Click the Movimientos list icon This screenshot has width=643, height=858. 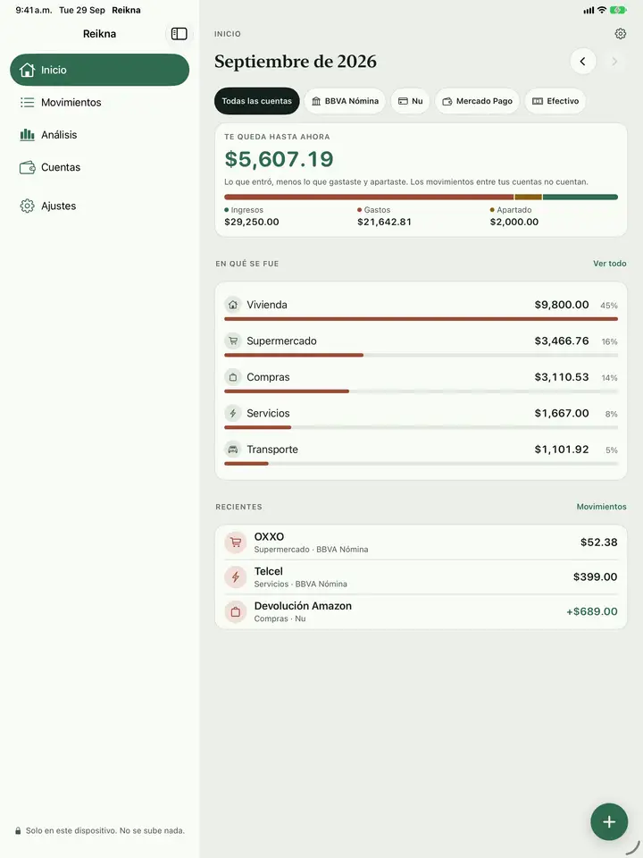point(27,102)
